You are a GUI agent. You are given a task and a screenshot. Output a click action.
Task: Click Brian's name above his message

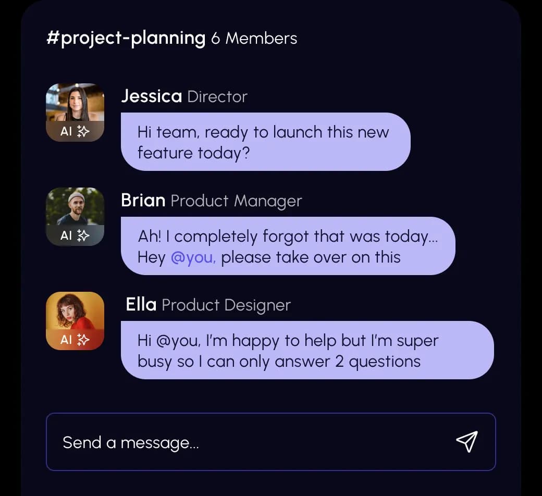pos(143,201)
